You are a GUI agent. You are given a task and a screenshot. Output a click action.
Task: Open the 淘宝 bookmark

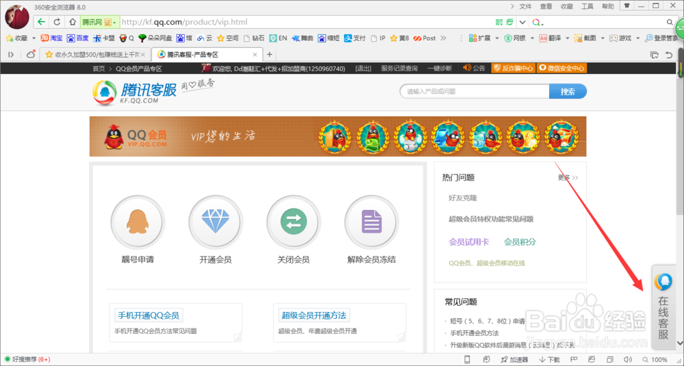(51, 38)
